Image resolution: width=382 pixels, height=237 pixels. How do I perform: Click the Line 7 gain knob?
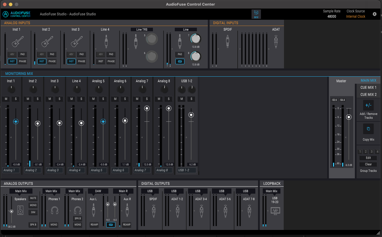pos(195,38)
